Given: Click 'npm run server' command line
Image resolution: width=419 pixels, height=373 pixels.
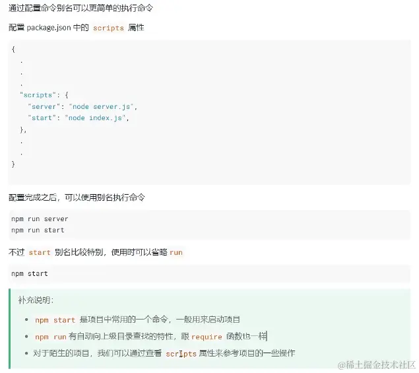Looking at the screenshot, I should pos(40,219).
